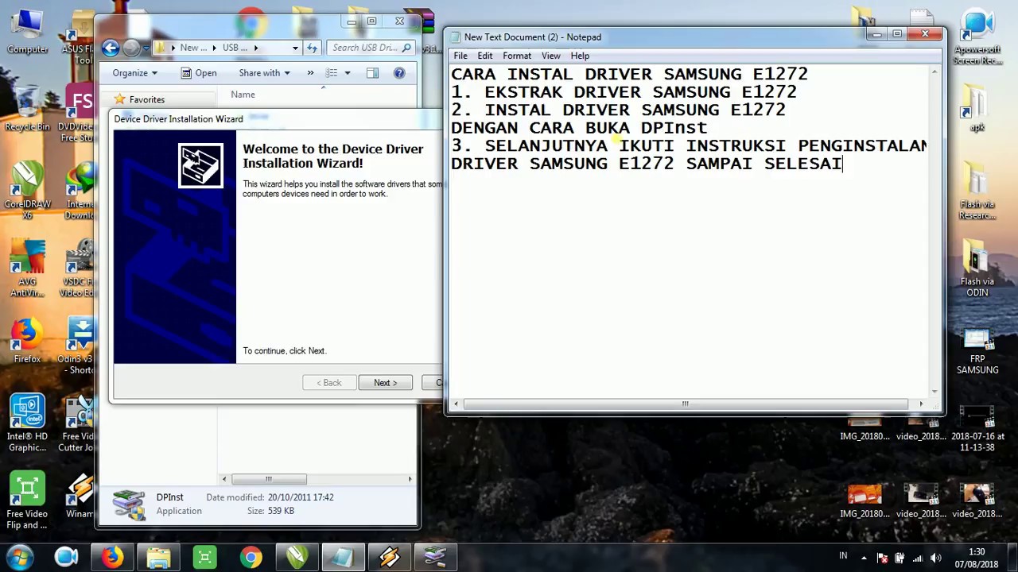Click the Notepad horizontal scrollbar thumb
Screen dimensions: 1018x572
coord(685,404)
